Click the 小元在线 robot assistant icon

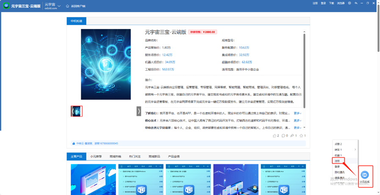click(364, 174)
